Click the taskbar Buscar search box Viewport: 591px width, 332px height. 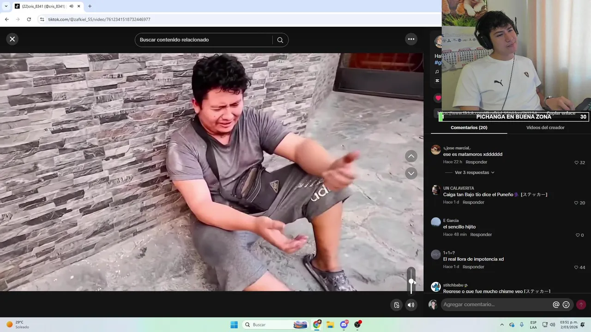pos(275,325)
